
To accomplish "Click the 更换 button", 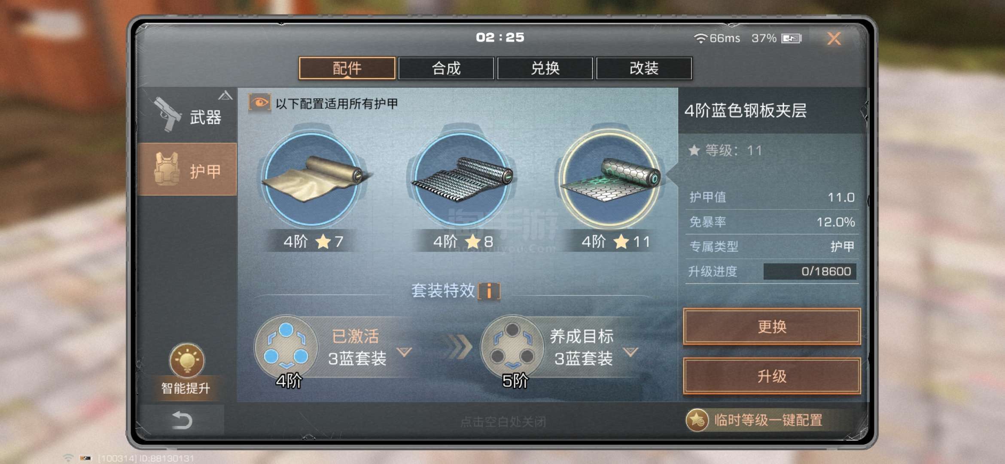I will pos(772,327).
